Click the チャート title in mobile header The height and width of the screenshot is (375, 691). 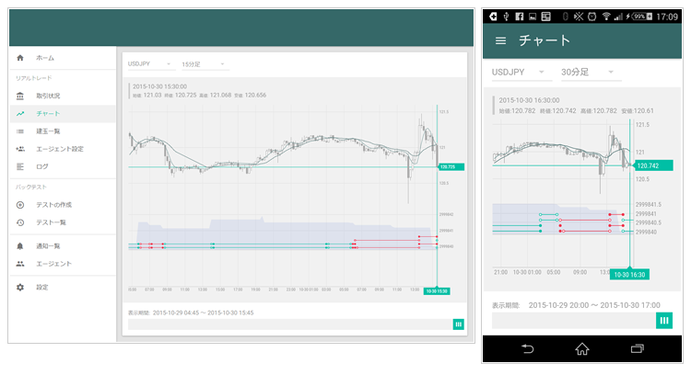[x=545, y=40]
